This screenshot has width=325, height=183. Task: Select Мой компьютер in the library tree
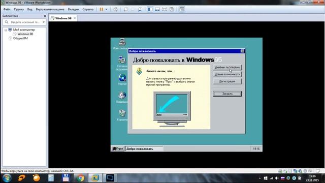pyautogui.click(x=24, y=30)
